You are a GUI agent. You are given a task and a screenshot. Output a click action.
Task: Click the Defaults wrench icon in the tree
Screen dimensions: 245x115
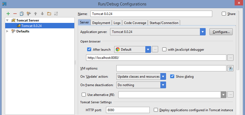pos(13,31)
